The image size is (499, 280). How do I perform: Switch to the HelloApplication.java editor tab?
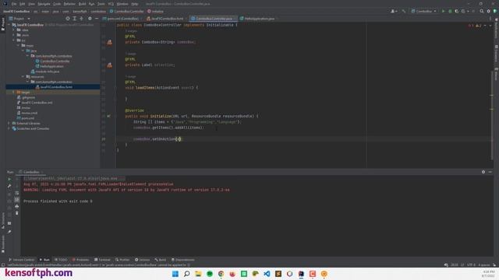pyautogui.click(x=259, y=19)
